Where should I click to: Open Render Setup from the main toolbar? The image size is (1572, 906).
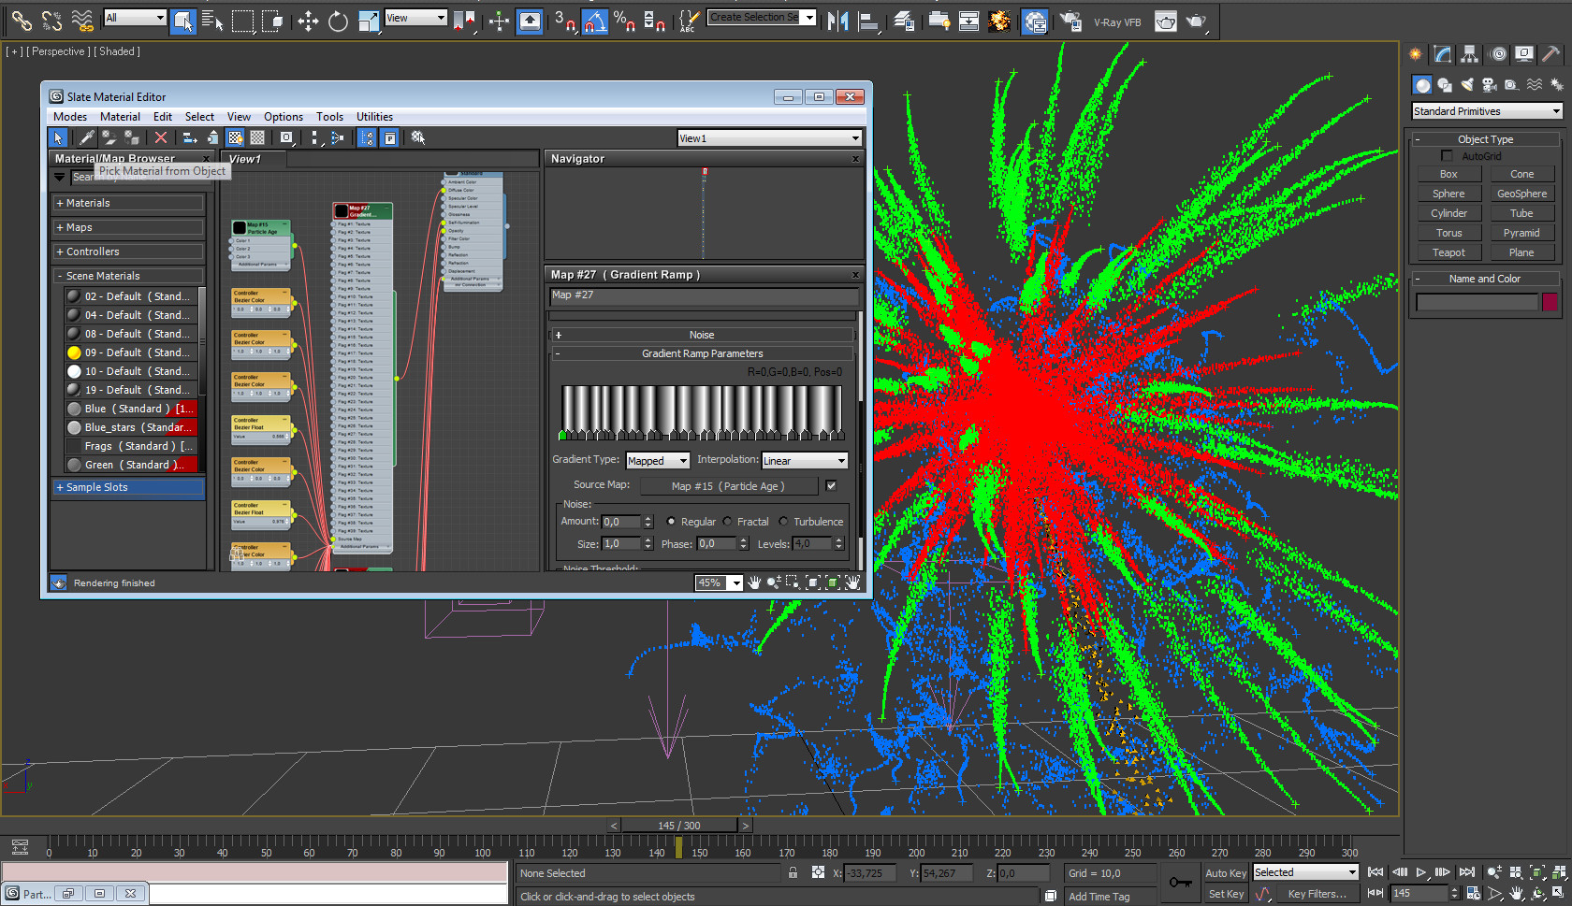(x=1070, y=21)
